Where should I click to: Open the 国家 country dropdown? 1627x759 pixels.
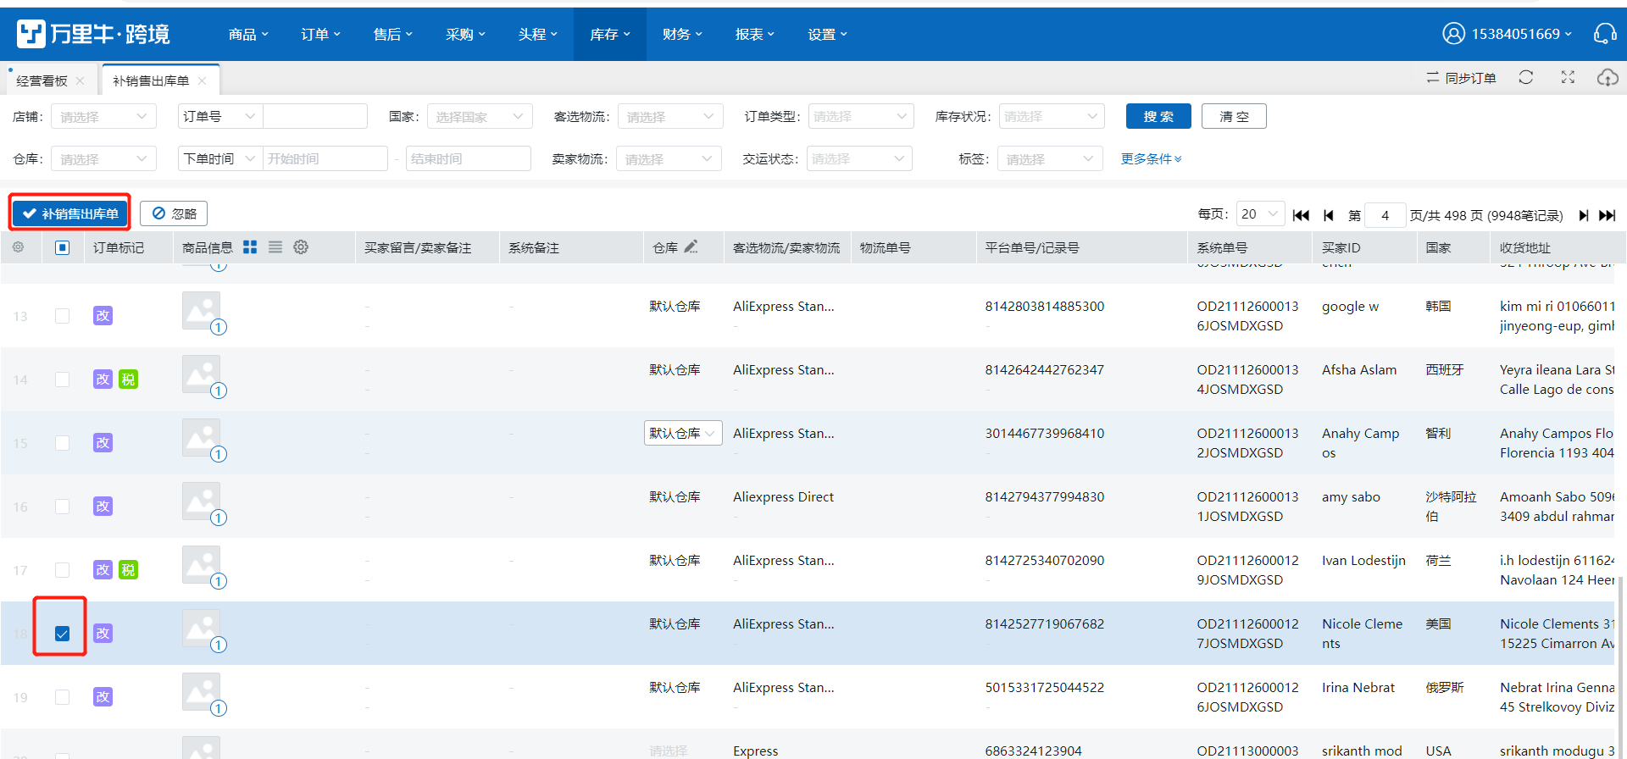tap(480, 116)
